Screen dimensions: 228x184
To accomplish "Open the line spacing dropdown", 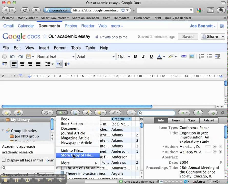I will (49, 64).
